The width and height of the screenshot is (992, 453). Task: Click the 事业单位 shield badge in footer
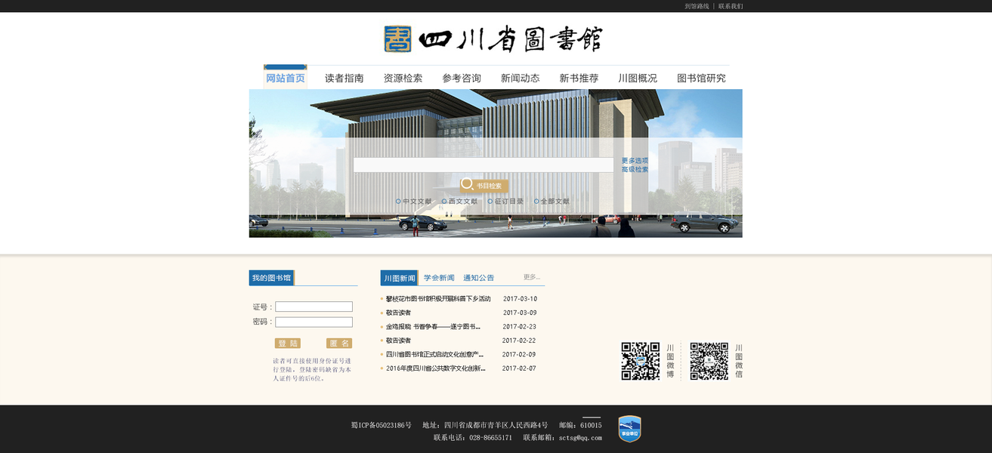(x=629, y=428)
